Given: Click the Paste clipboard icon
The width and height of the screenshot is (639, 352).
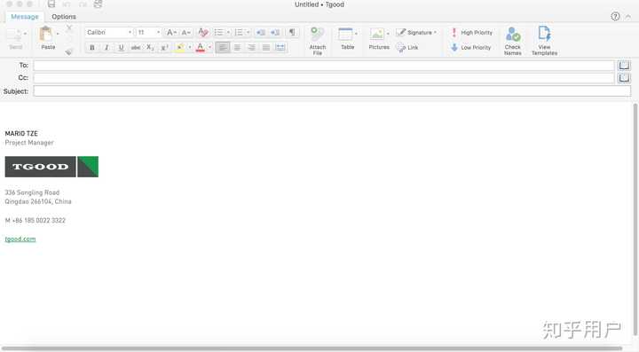Looking at the screenshot, I should tap(45, 35).
